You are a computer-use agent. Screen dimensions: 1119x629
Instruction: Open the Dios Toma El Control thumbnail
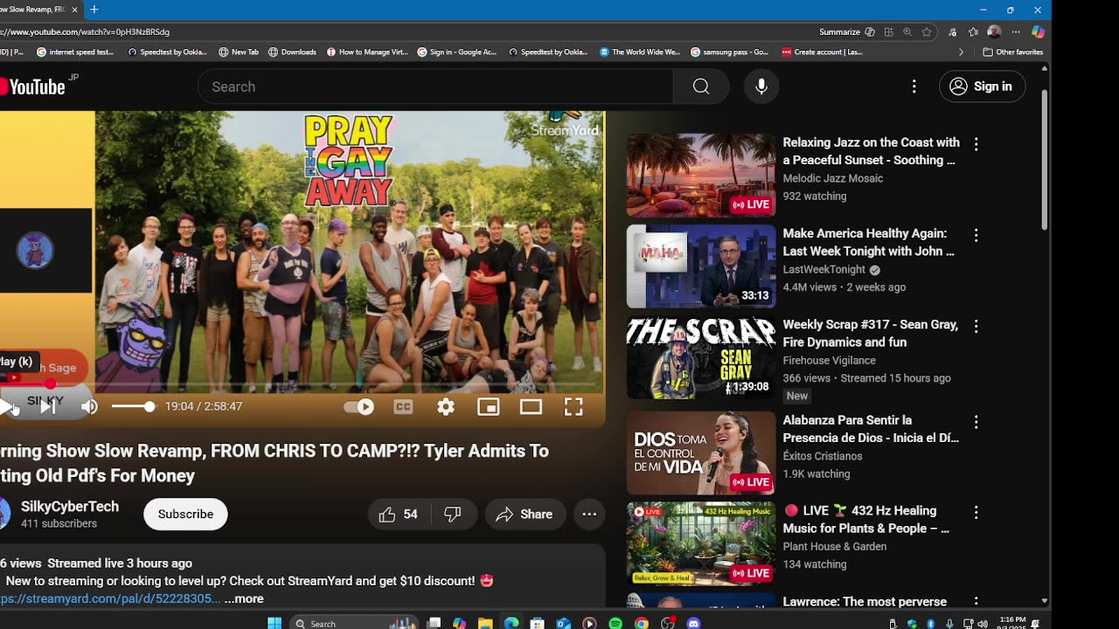click(701, 453)
